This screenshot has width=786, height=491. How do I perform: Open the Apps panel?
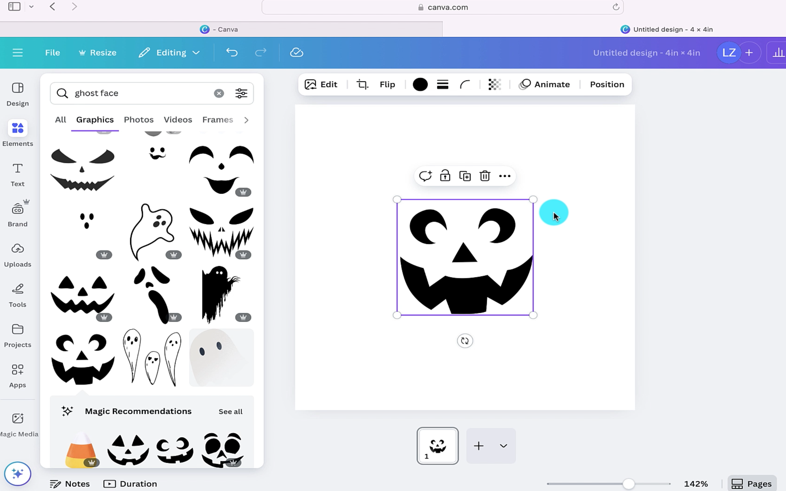(x=18, y=374)
